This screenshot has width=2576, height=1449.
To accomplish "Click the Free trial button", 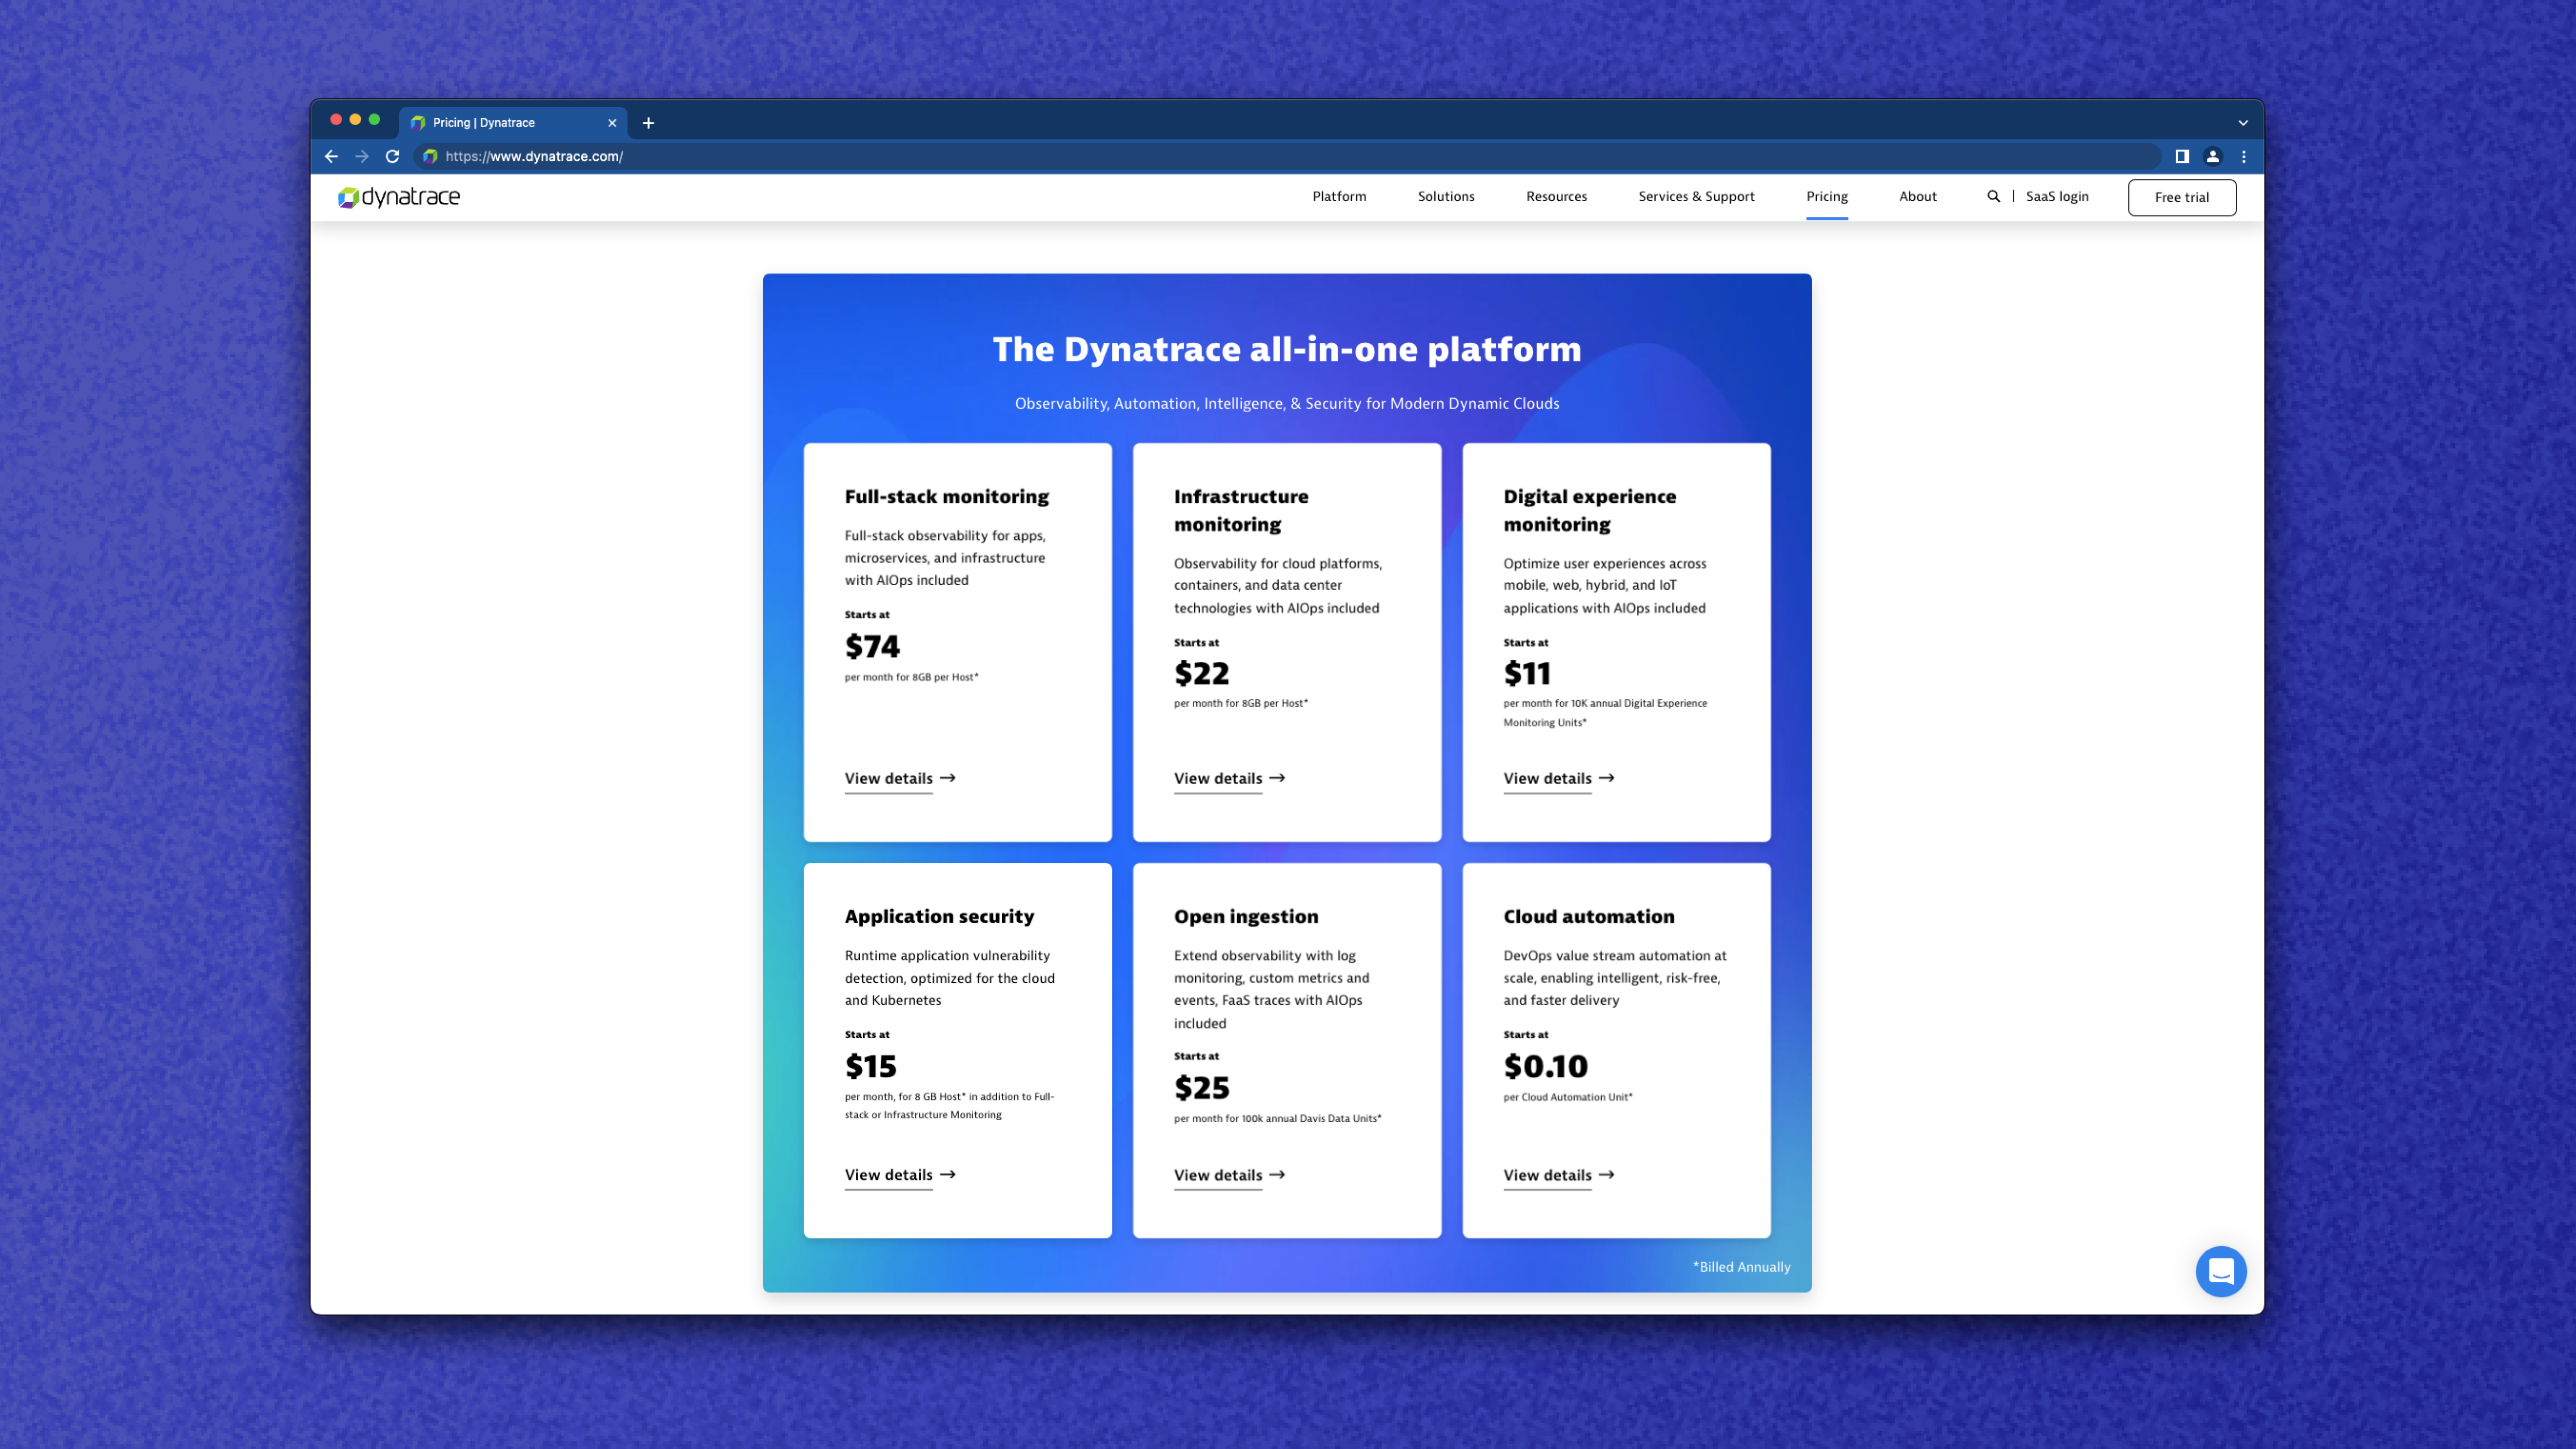I will [2182, 197].
